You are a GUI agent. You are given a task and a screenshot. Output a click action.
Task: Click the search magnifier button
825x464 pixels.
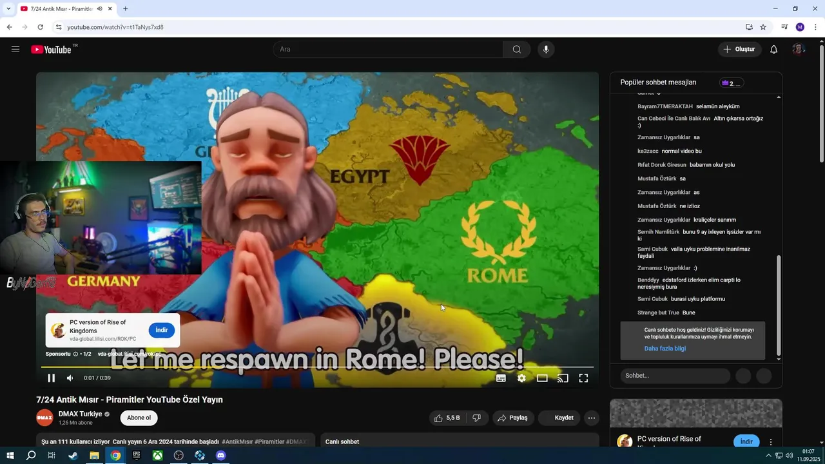click(x=517, y=50)
